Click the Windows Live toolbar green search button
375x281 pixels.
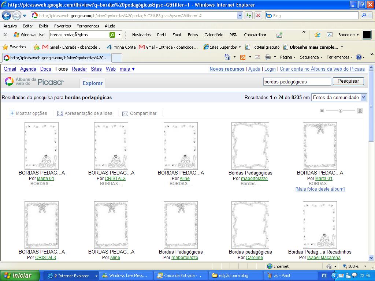[x=112, y=35]
